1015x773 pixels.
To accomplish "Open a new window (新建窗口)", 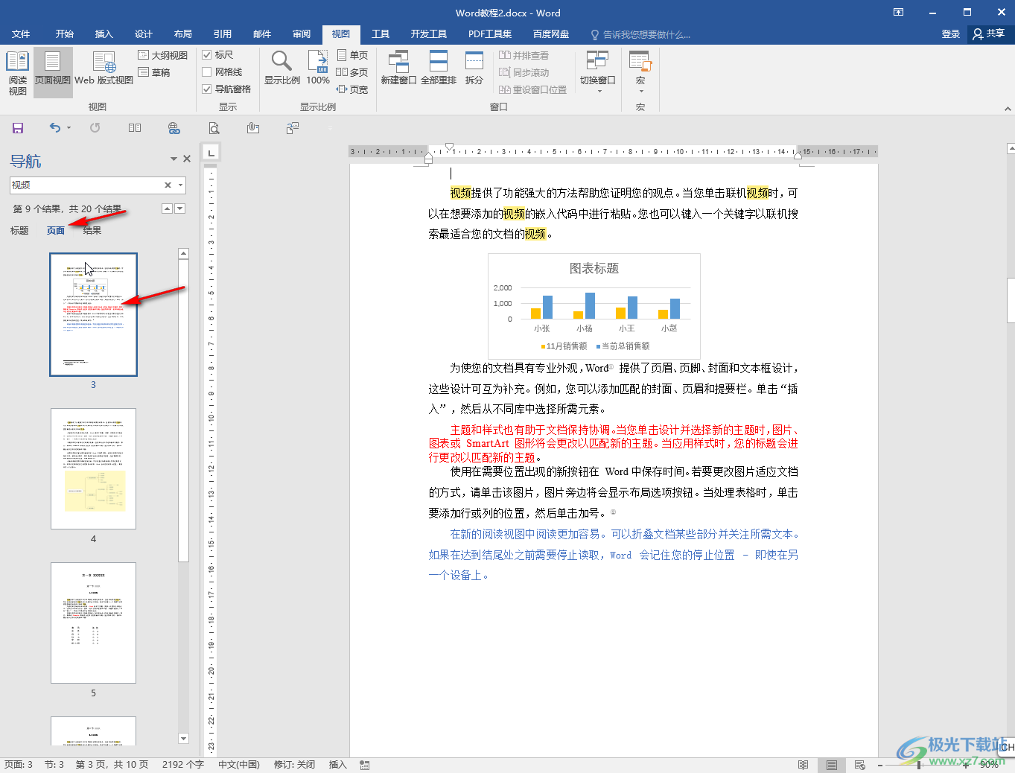I will point(398,69).
